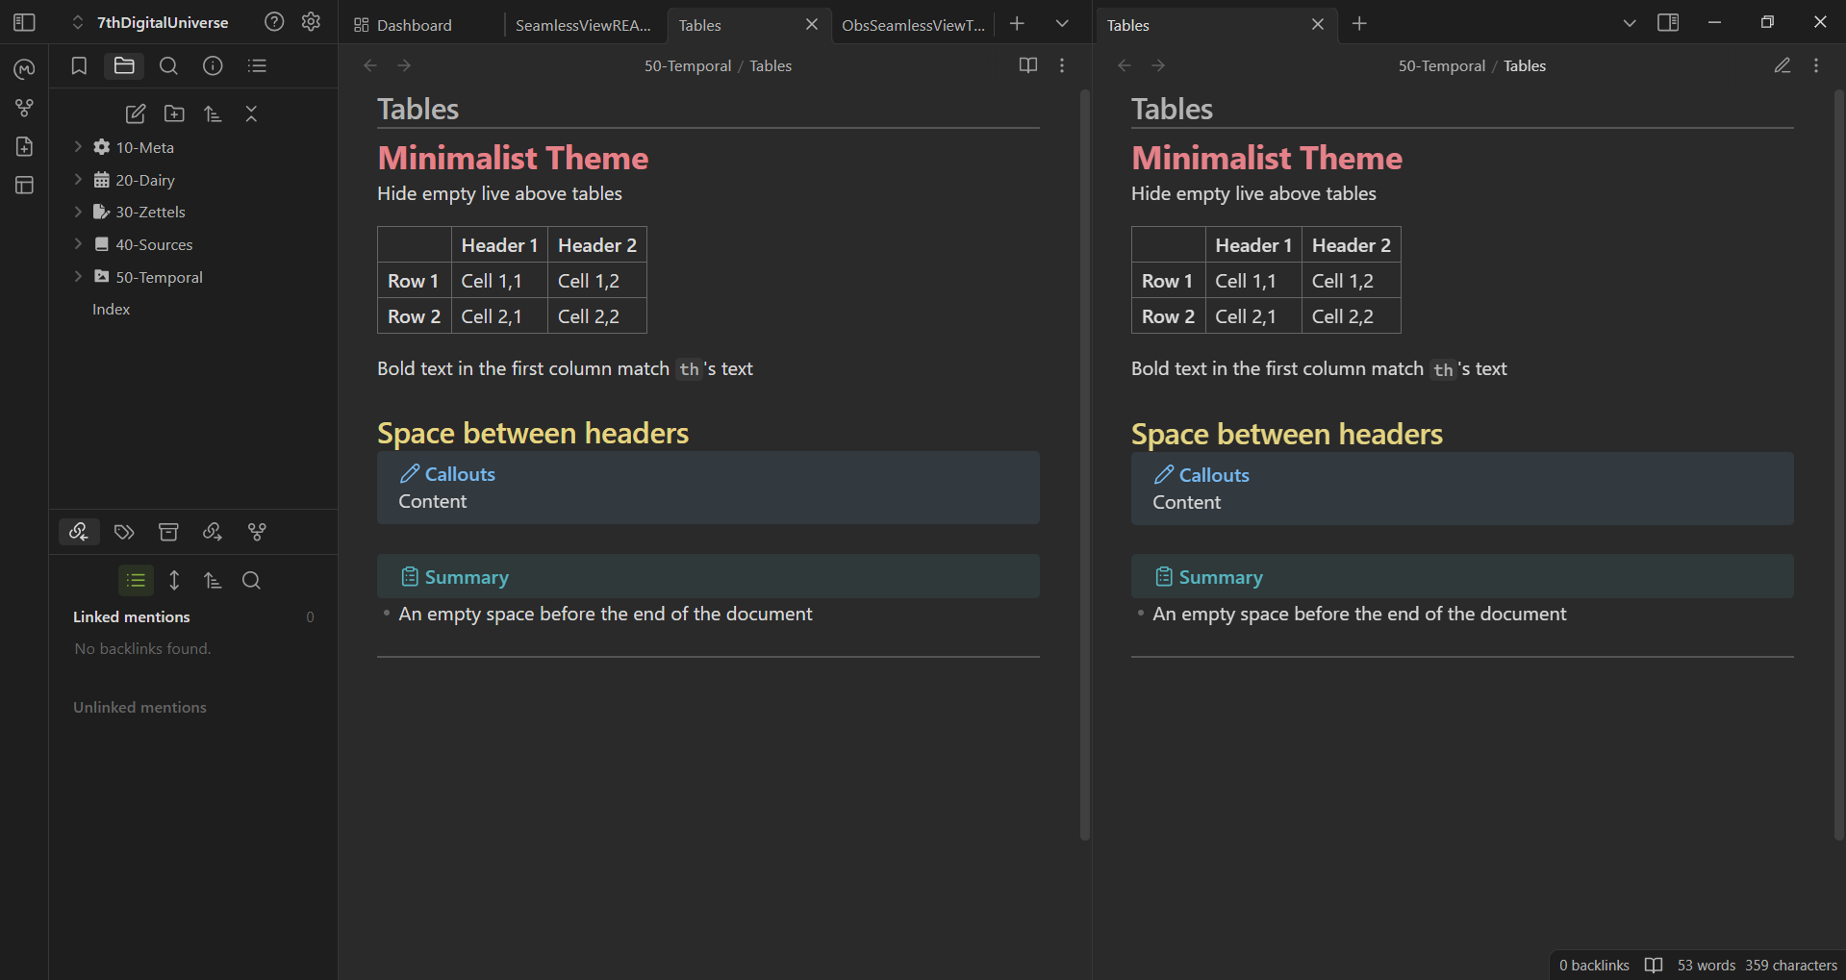Toggle reading mode icon in the status bar
This screenshot has height=980, width=1846.
tap(1654, 965)
